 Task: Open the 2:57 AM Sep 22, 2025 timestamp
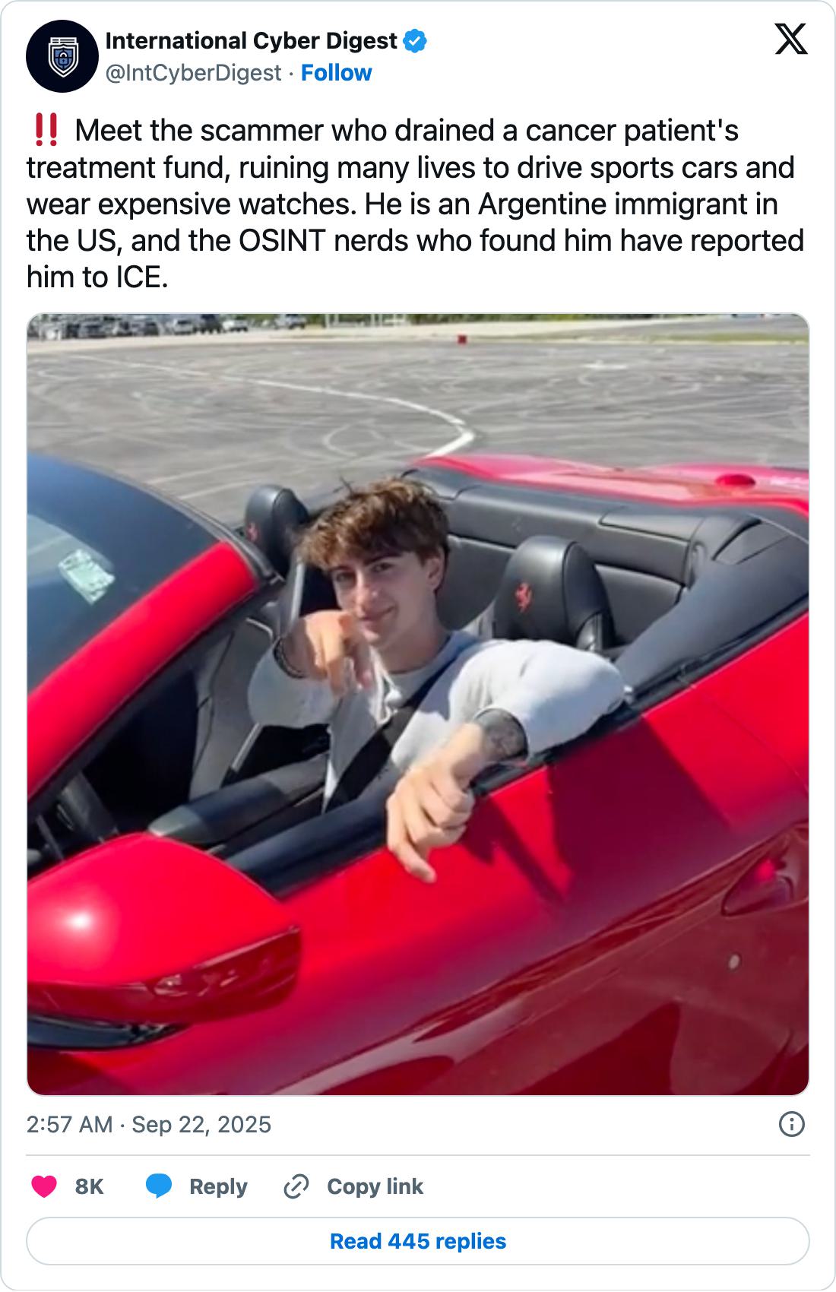coord(149,1124)
